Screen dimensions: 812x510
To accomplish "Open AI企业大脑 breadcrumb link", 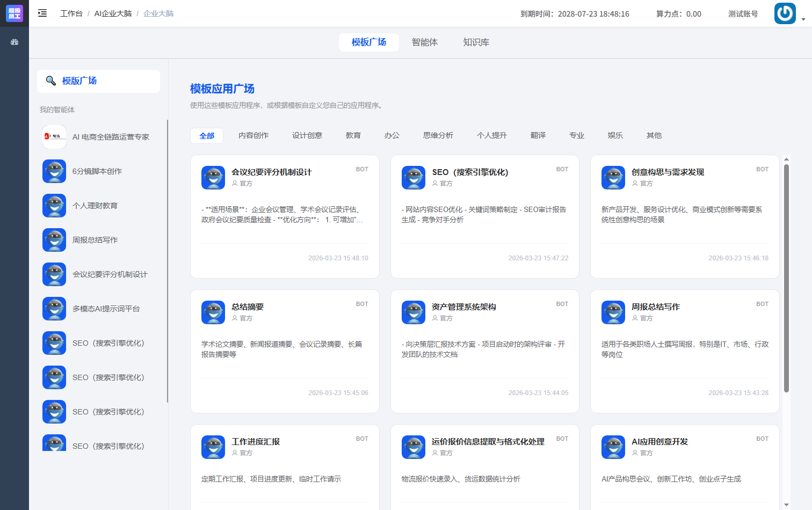I will (x=113, y=13).
